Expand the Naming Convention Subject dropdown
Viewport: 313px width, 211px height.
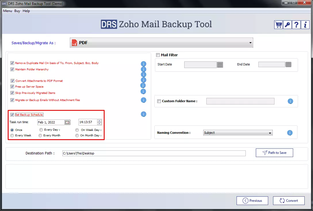point(238,133)
